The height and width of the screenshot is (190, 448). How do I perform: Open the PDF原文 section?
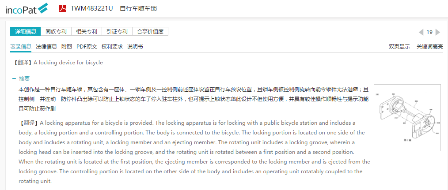click(87, 46)
